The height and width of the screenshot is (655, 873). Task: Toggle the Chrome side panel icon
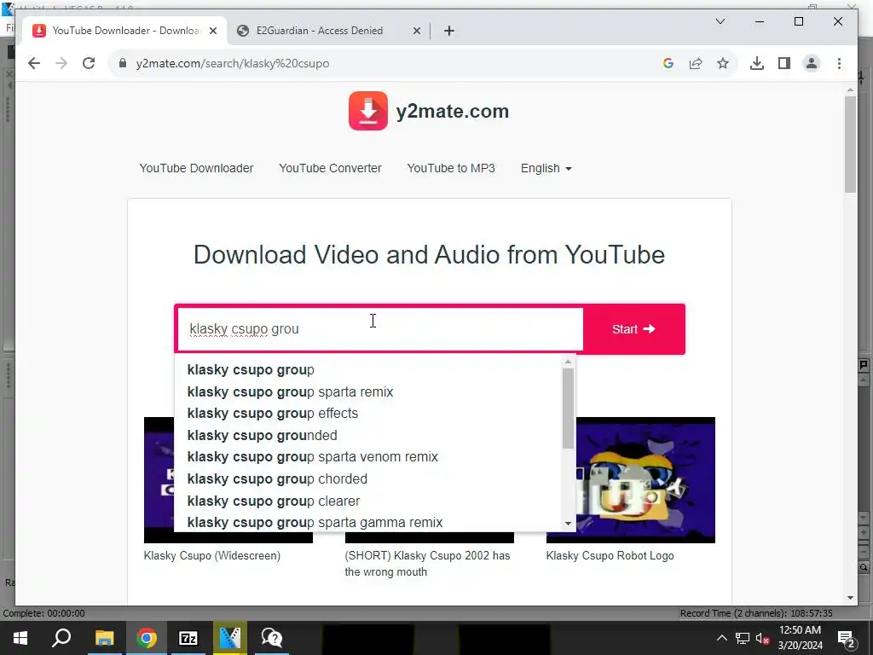(x=784, y=63)
